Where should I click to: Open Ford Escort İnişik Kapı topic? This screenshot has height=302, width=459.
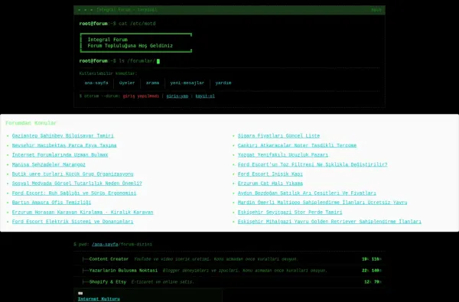(x=270, y=174)
